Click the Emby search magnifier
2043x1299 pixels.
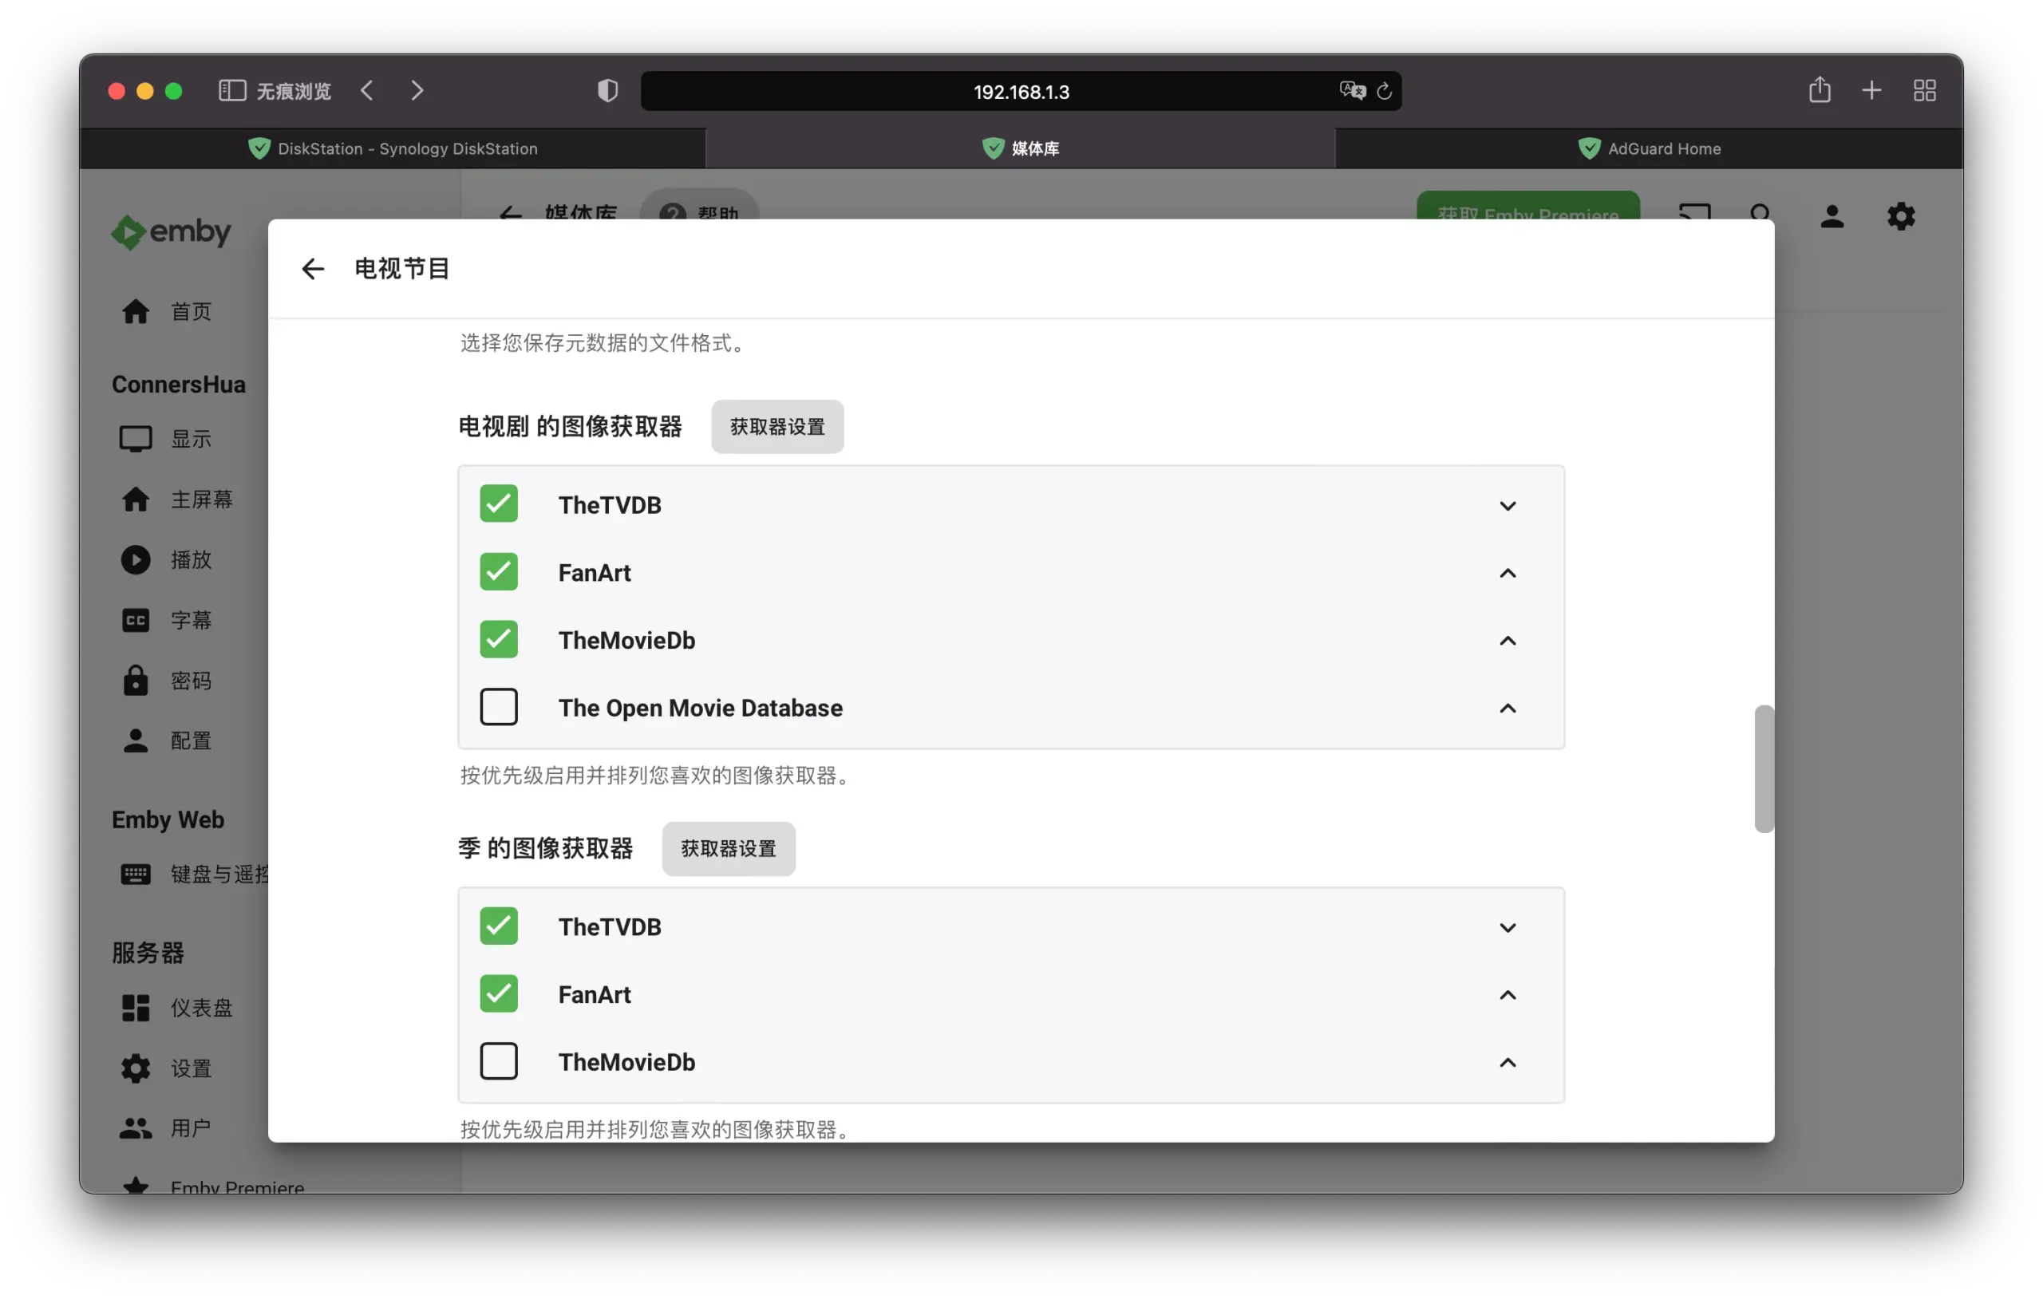coord(1761,214)
